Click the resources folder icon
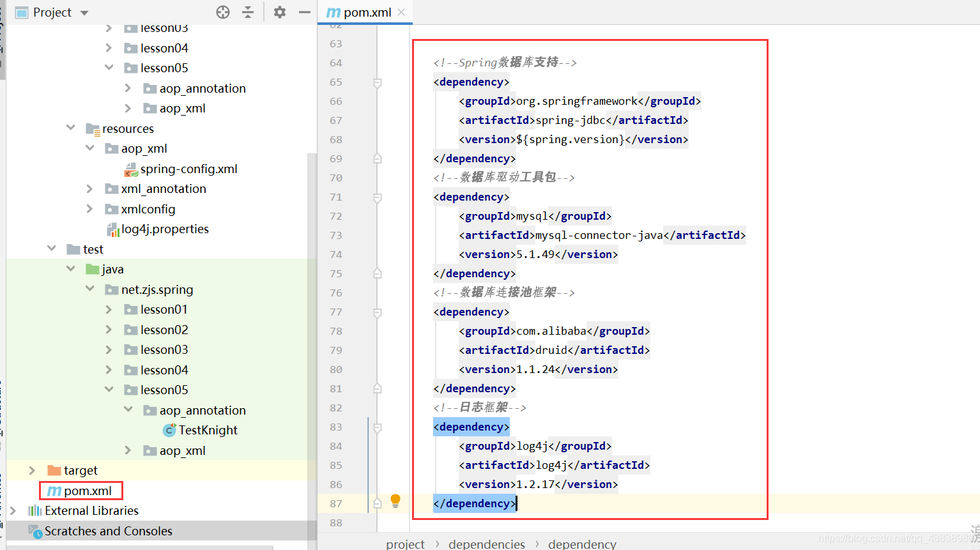This screenshot has height=550, width=980. [x=93, y=129]
